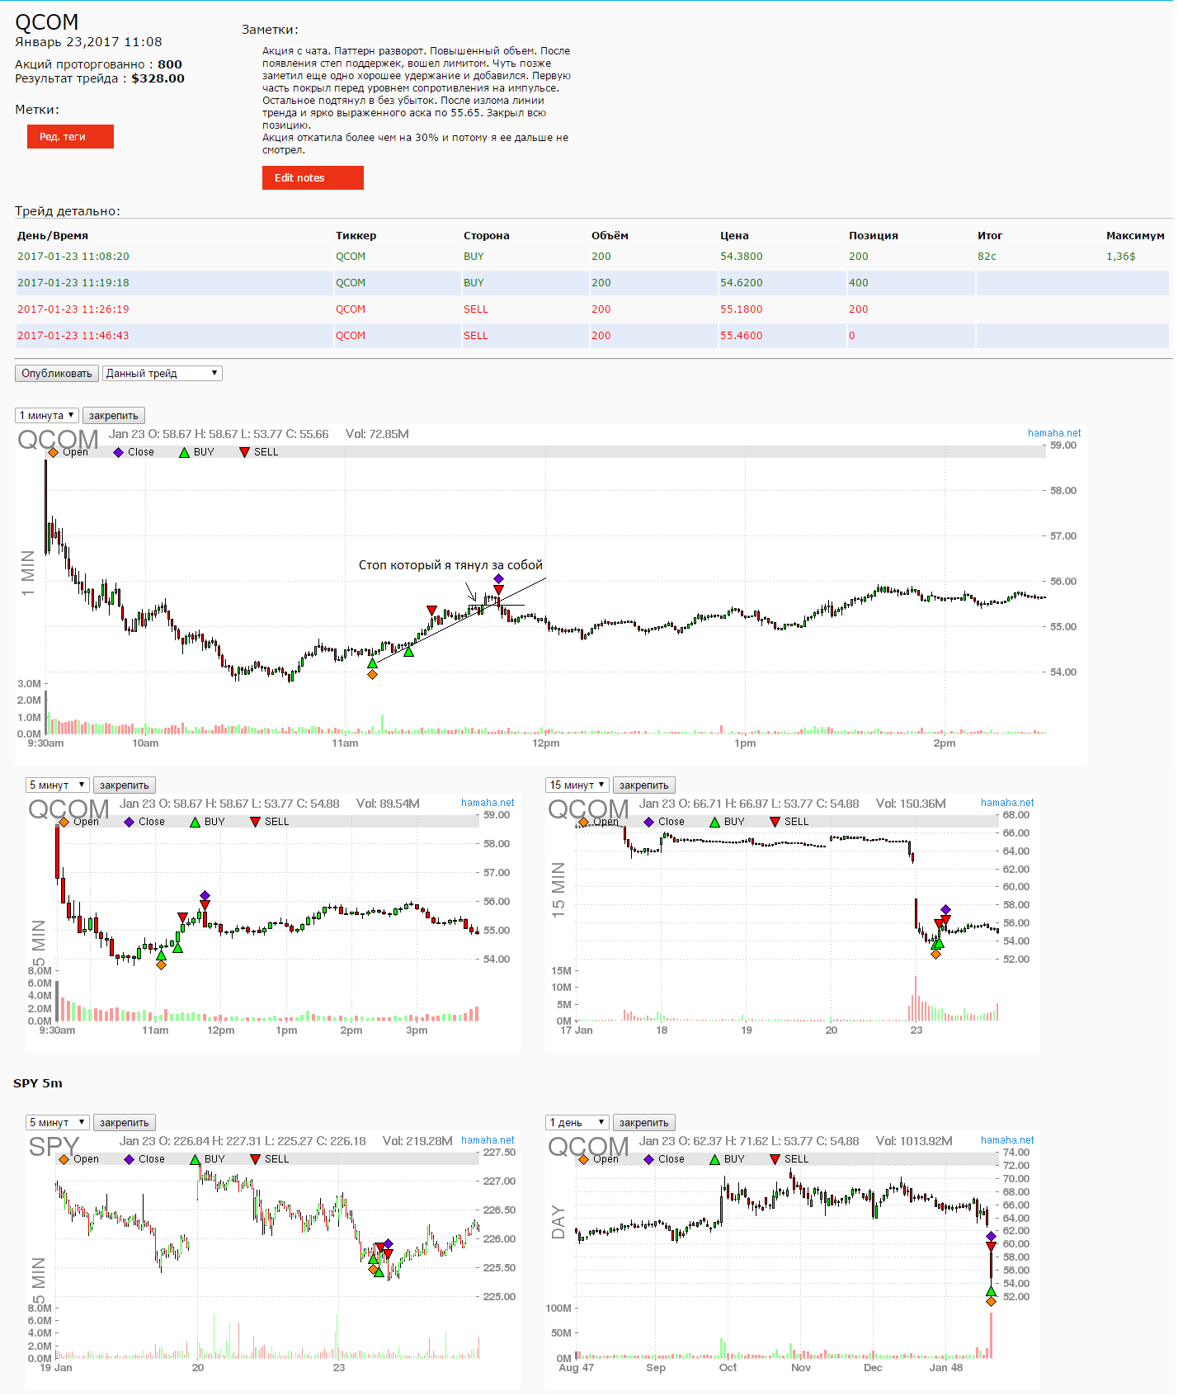Image resolution: width=1178 pixels, height=1396 pixels.
Task: Click green BUY legend icon on QCOM 5 min chart
Action: [x=195, y=822]
